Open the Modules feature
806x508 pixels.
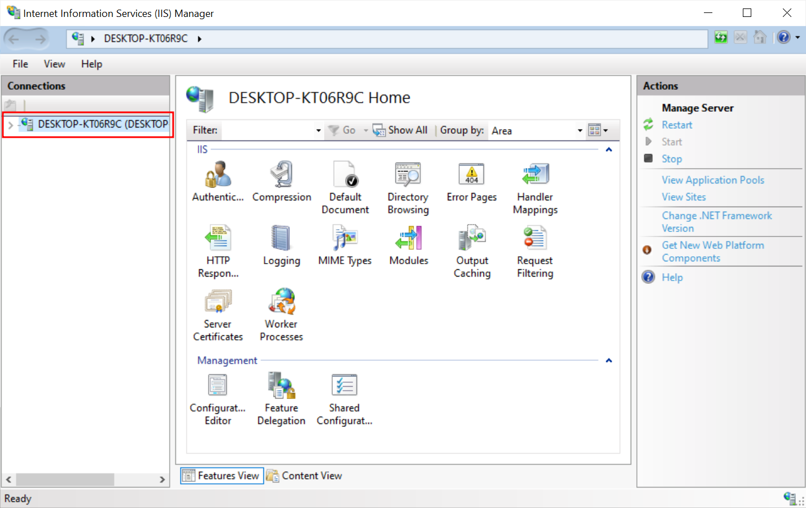coord(409,246)
